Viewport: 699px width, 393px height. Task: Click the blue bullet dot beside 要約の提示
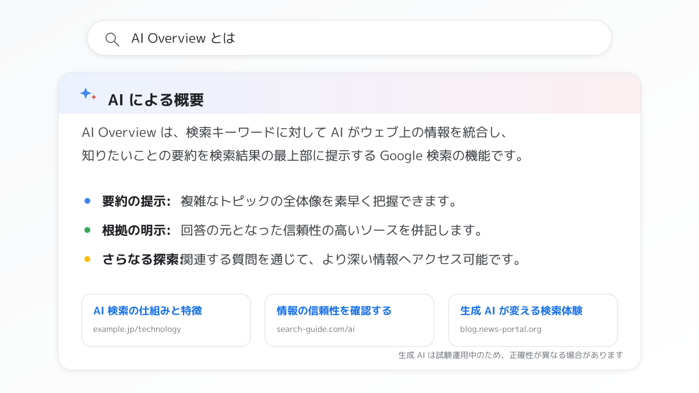click(x=87, y=201)
